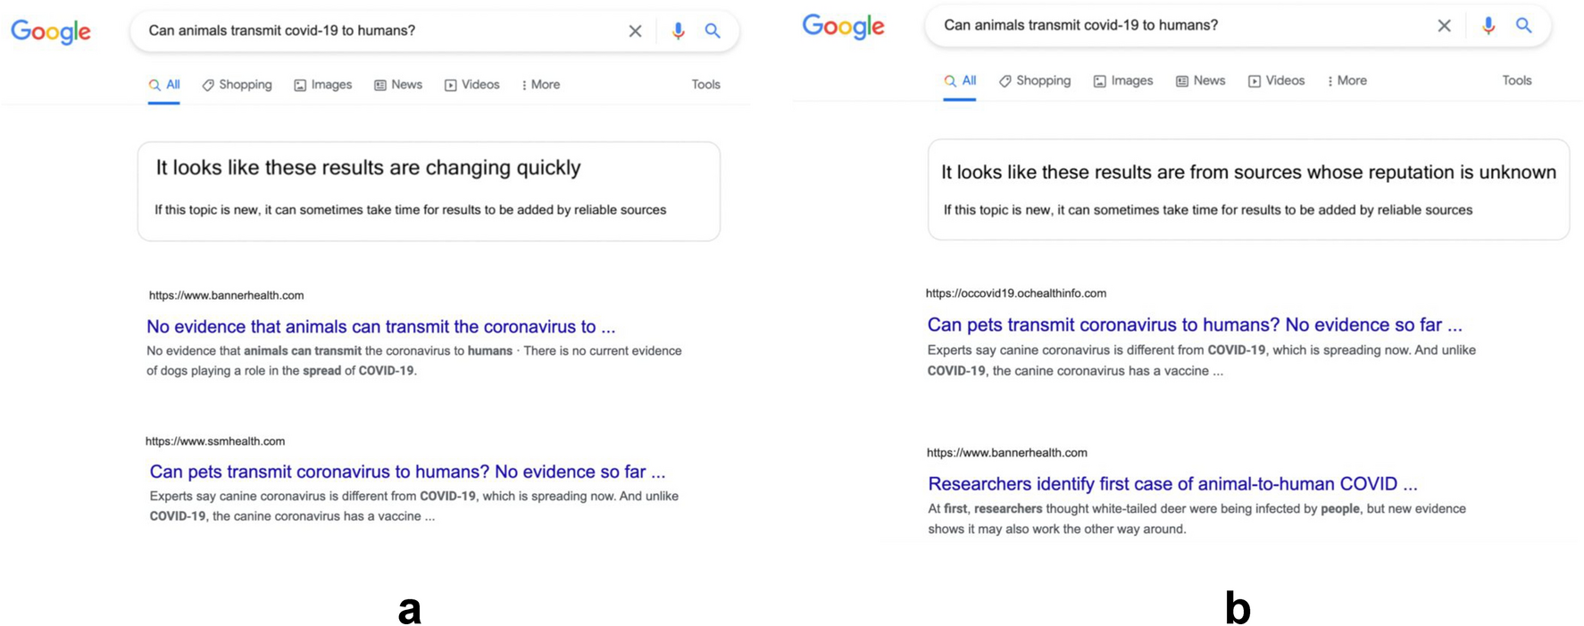Clear the search query with X in left panel
Image resolution: width=1584 pixels, height=626 pixels.
(x=635, y=31)
